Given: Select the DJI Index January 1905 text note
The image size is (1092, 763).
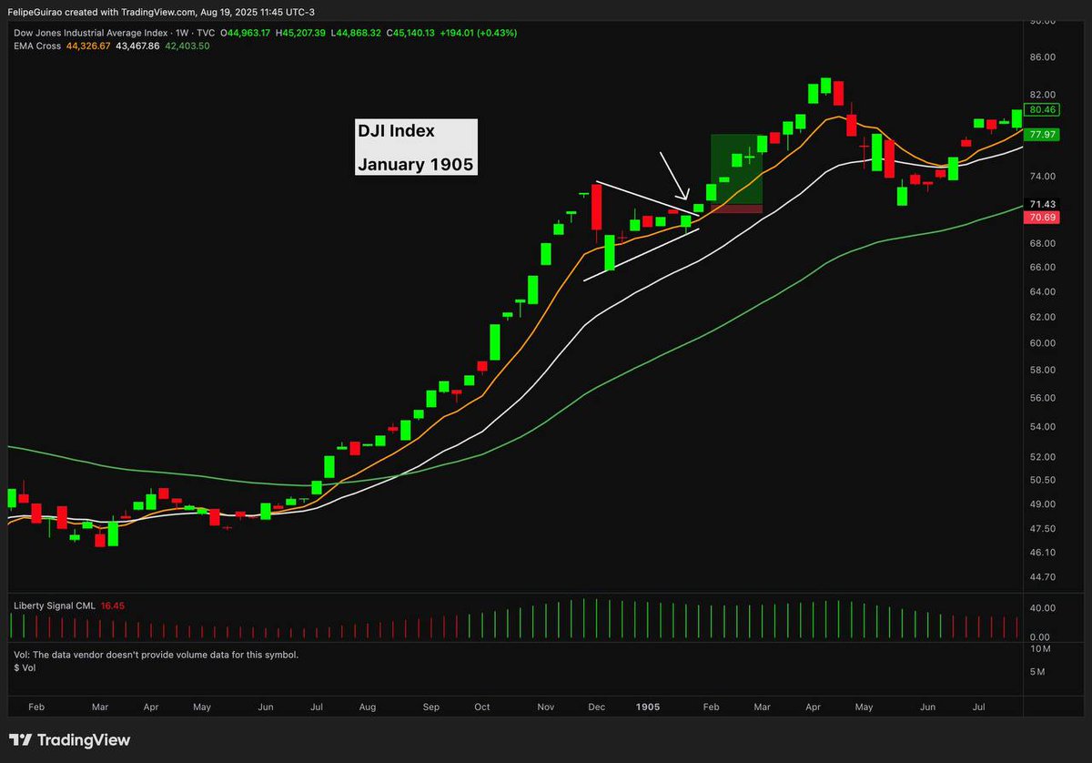Looking at the screenshot, I should [416, 147].
